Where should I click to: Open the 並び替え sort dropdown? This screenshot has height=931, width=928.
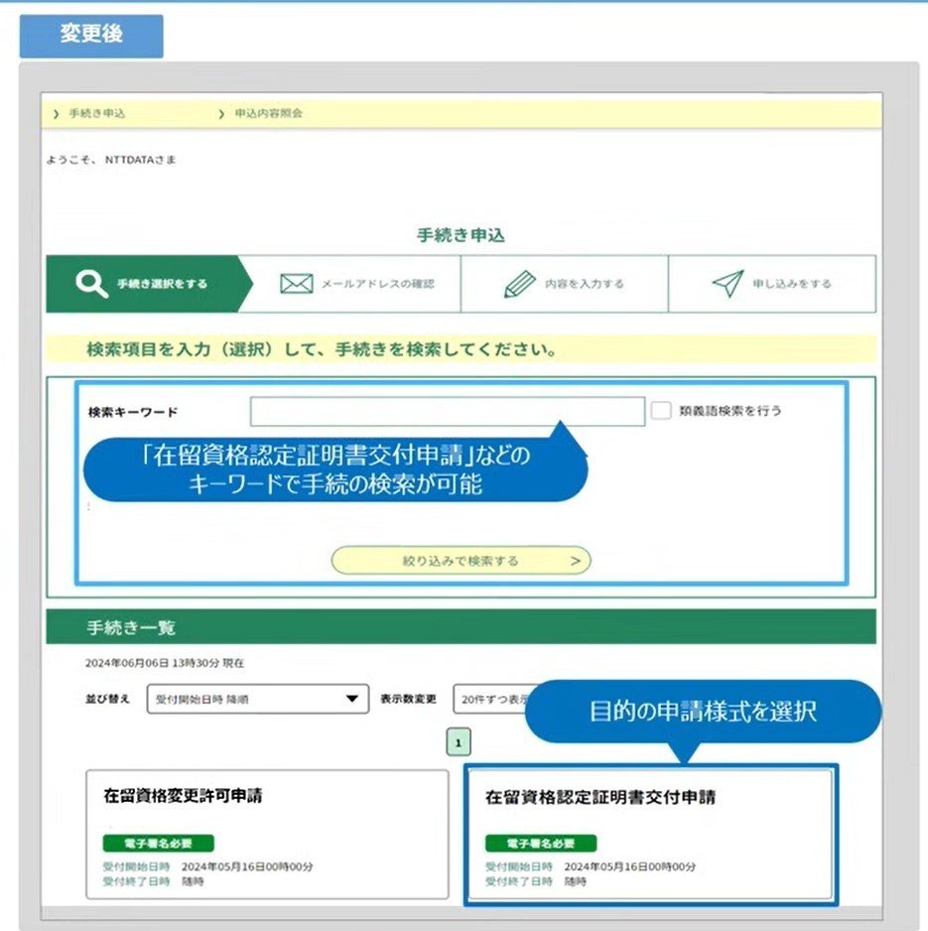point(257,699)
